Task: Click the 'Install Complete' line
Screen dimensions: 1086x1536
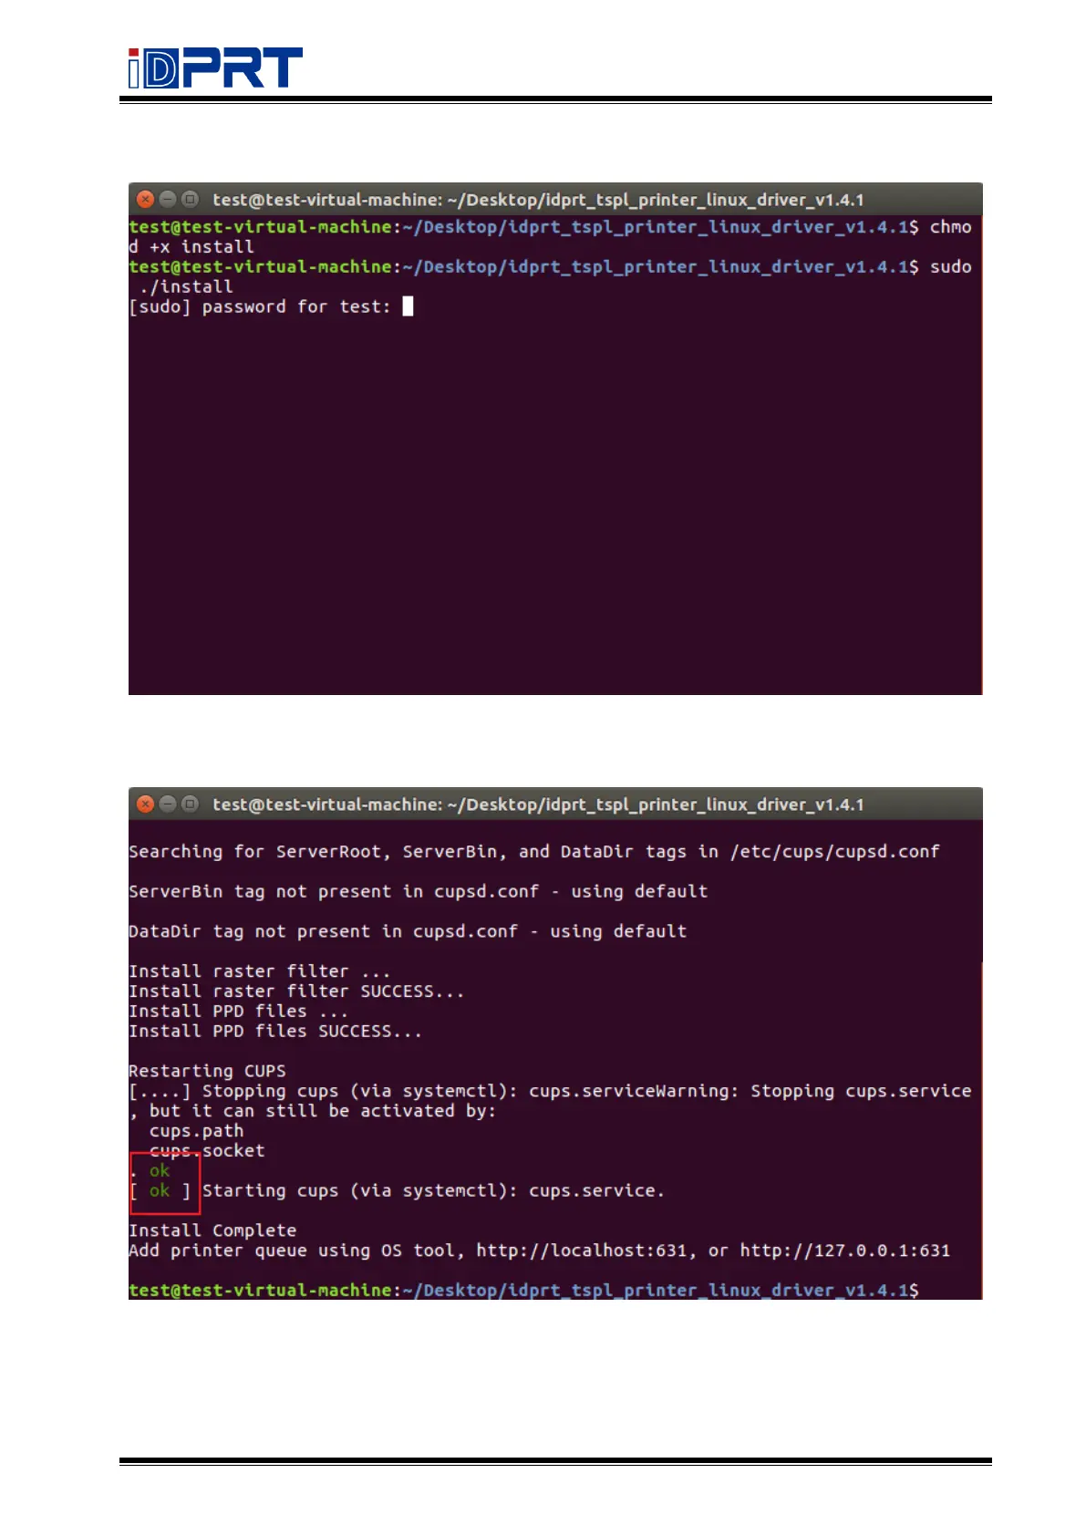Action: tap(212, 1230)
